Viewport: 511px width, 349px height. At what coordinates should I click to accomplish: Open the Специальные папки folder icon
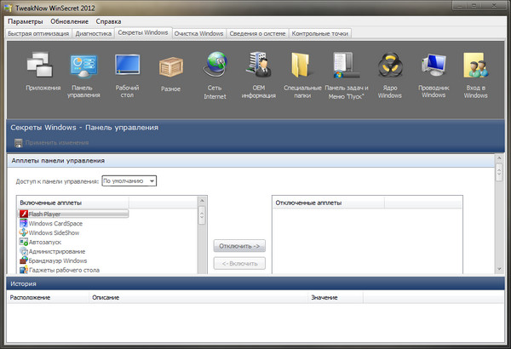click(302, 67)
